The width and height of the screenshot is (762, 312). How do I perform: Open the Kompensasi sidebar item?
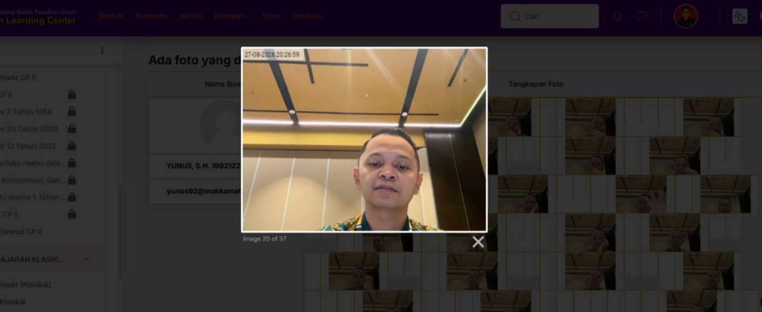[x=33, y=180]
